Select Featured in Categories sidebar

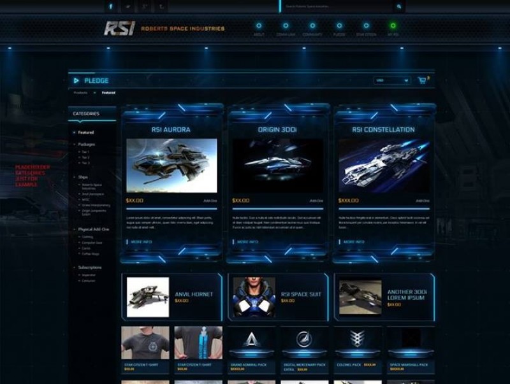coord(86,132)
